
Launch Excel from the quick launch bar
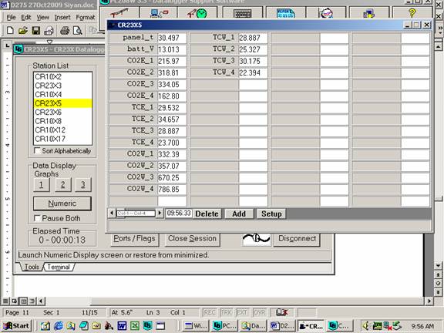[135, 326]
